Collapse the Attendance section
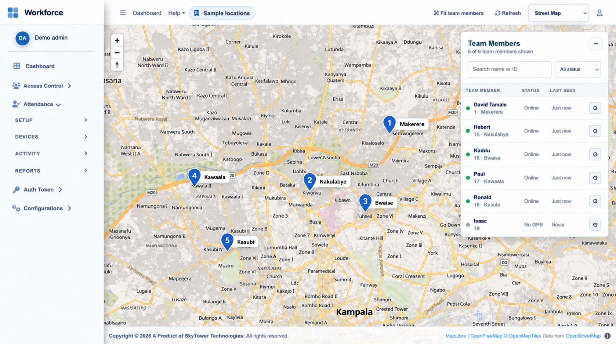The width and height of the screenshot is (616, 344). [x=37, y=104]
